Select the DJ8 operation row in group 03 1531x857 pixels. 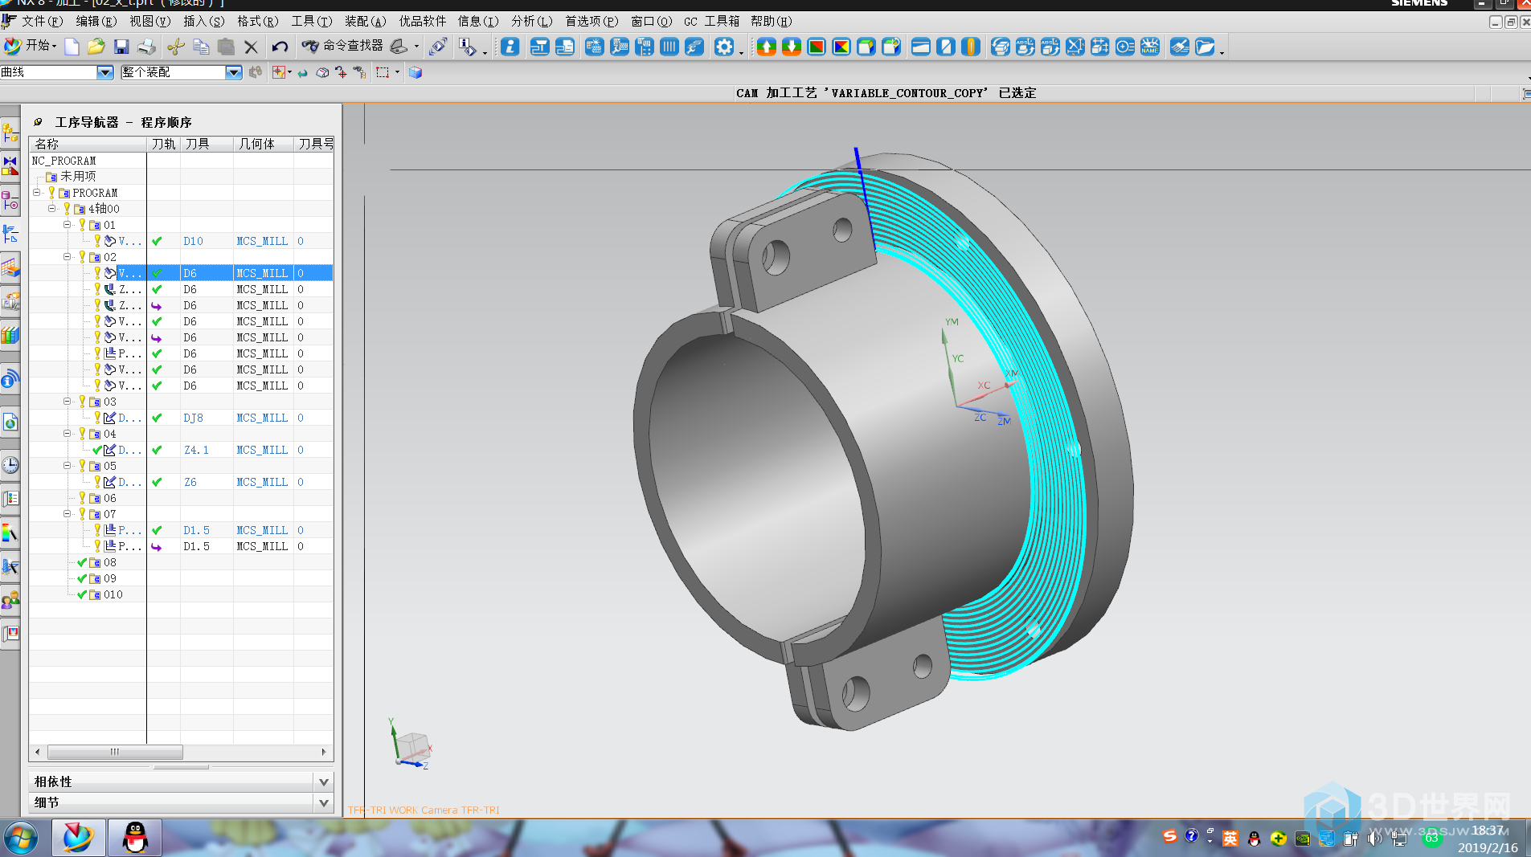pos(182,418)
